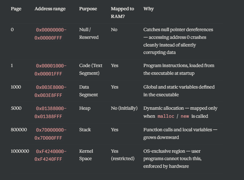Viewport: 244px width, 180px height.
Task: Click the Page column header
Action: [x=16, y=9]
